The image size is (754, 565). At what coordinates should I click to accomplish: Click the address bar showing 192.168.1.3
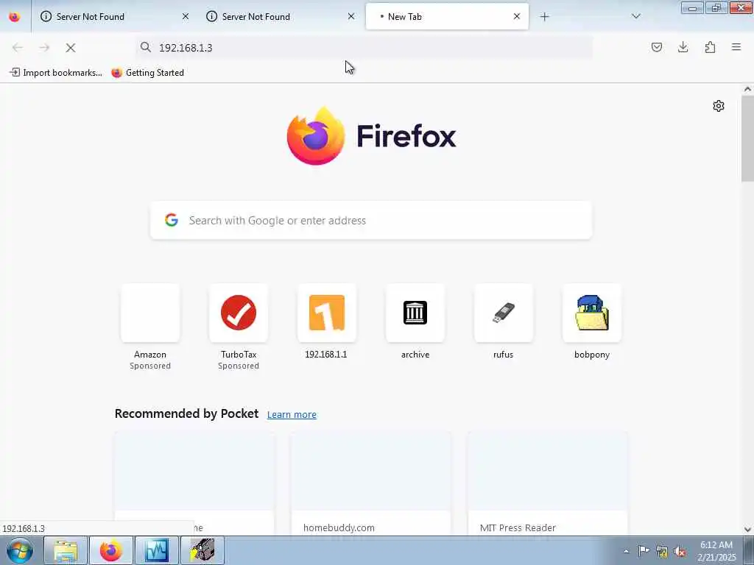[x=364, y=48]
